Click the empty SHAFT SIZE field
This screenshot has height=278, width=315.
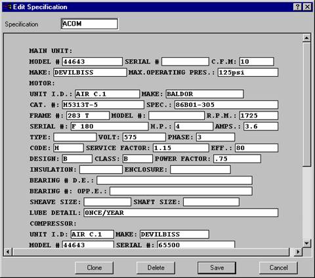211,202
